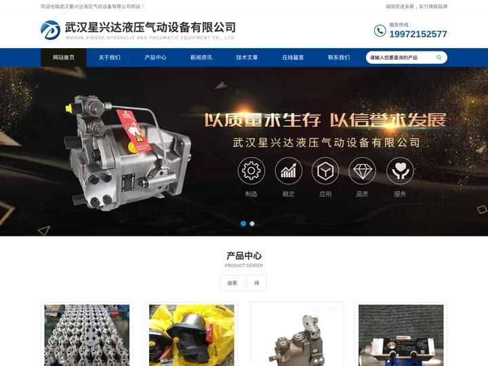The image size is (488, 366).
Task: Open the Rexroth valve product thumbnail
Action: 401,335
